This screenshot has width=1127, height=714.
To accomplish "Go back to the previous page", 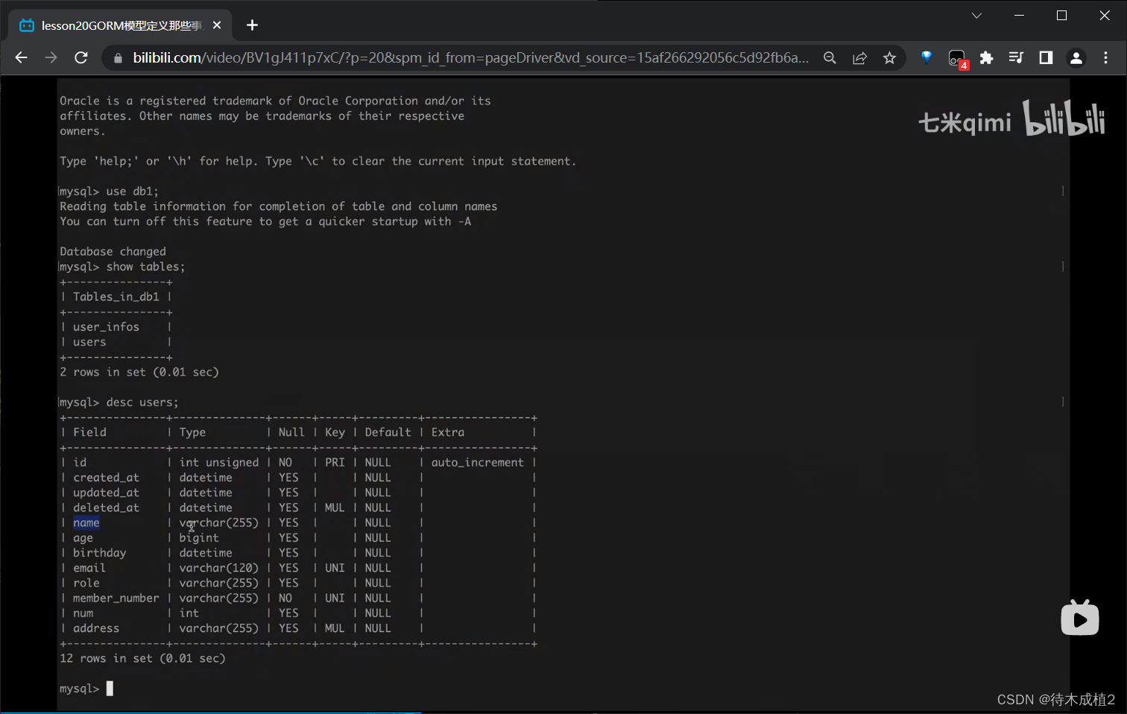I will pyautogui.click(x=21, y=57).
